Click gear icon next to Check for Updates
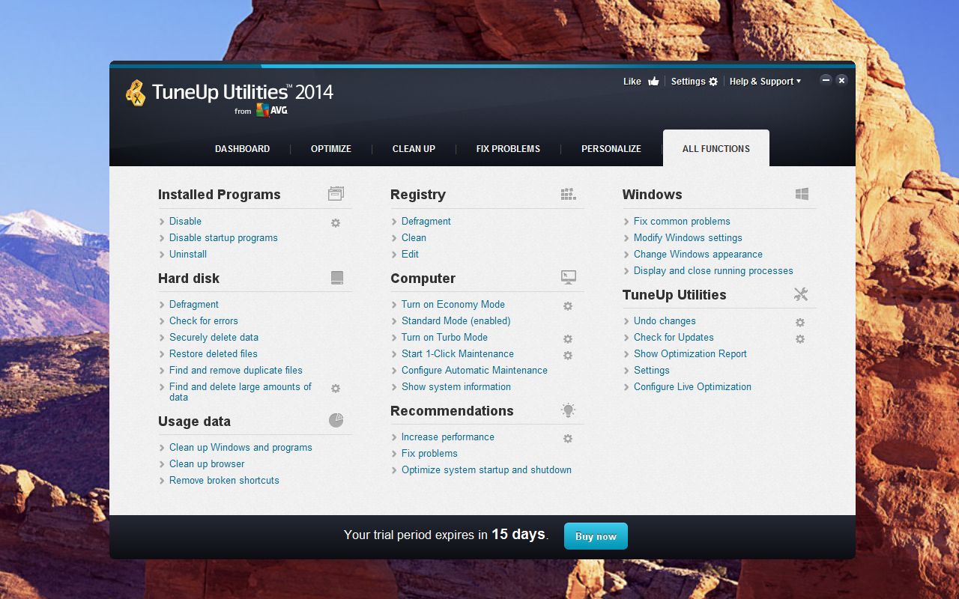This screenshot has width=959, height=599. pyautogui.click(x=800, y=338)
